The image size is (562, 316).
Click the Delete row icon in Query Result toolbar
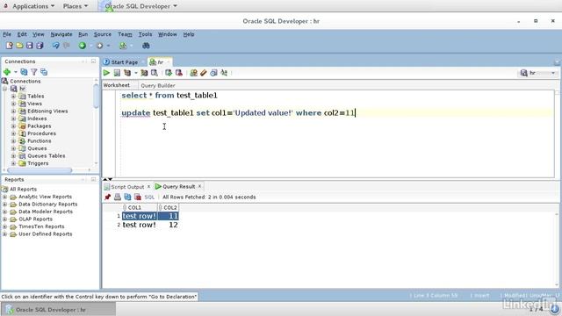(x=138, y=197)
